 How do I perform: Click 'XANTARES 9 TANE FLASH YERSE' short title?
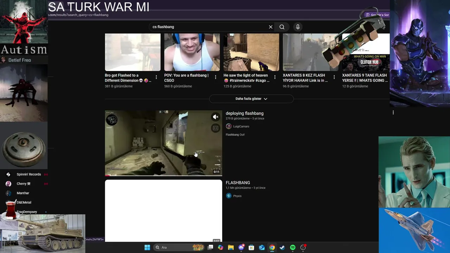point(365,78)
